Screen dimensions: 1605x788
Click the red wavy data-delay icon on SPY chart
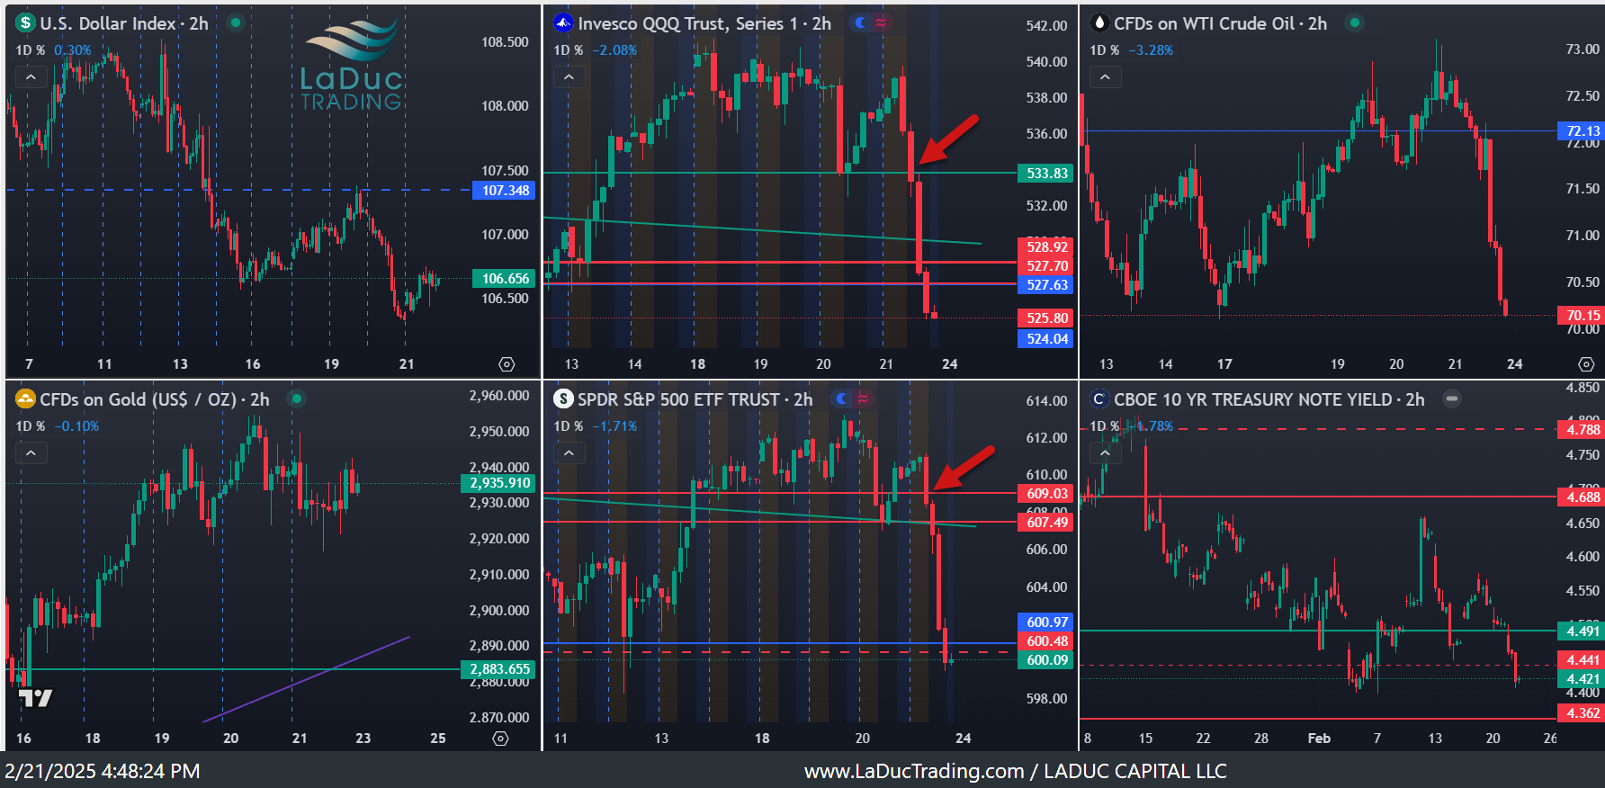coord(862,398)
